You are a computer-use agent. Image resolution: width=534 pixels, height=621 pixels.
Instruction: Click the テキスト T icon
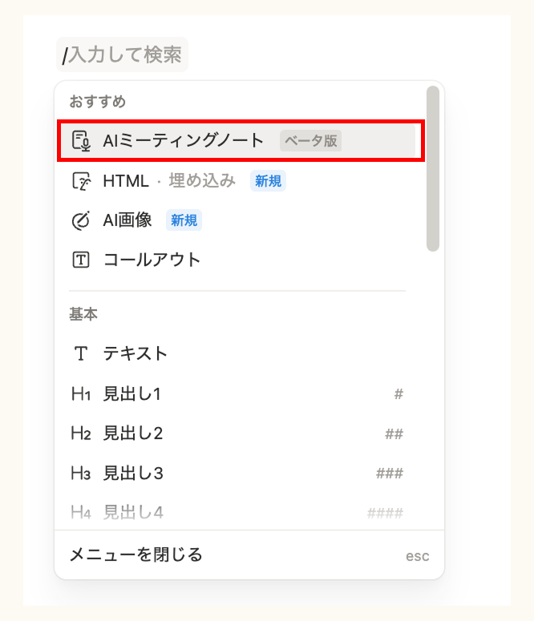tap(81, 353)
